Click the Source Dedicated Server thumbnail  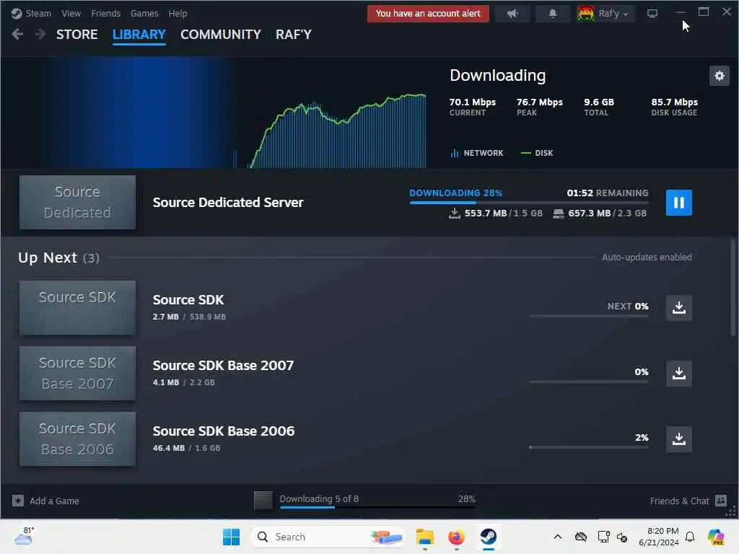pos(77,203)
